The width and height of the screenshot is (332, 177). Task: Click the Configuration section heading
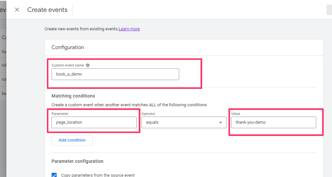click(68, 47)
